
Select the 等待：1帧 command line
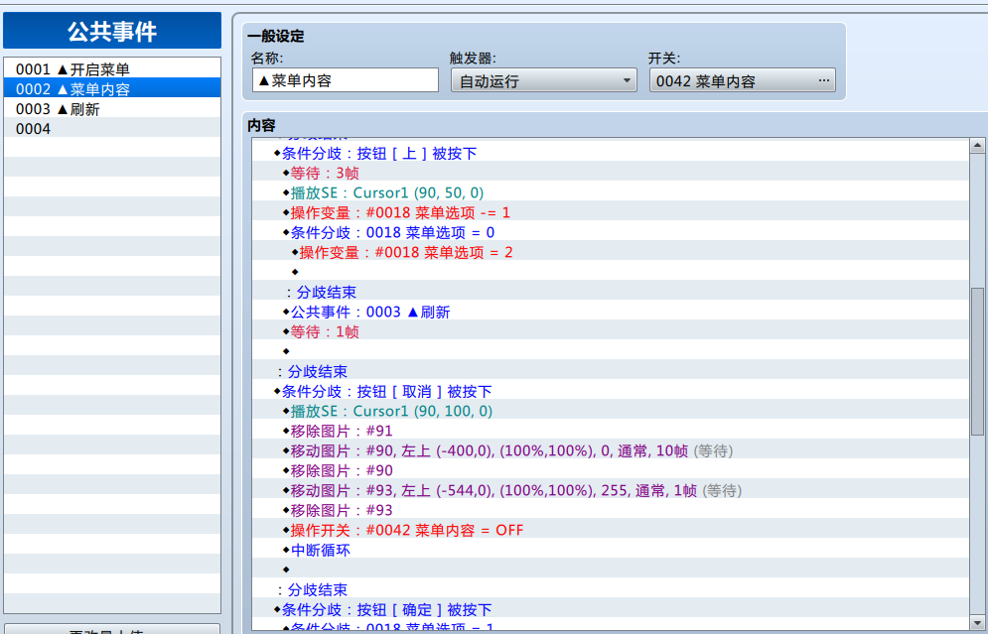point(610,331)
